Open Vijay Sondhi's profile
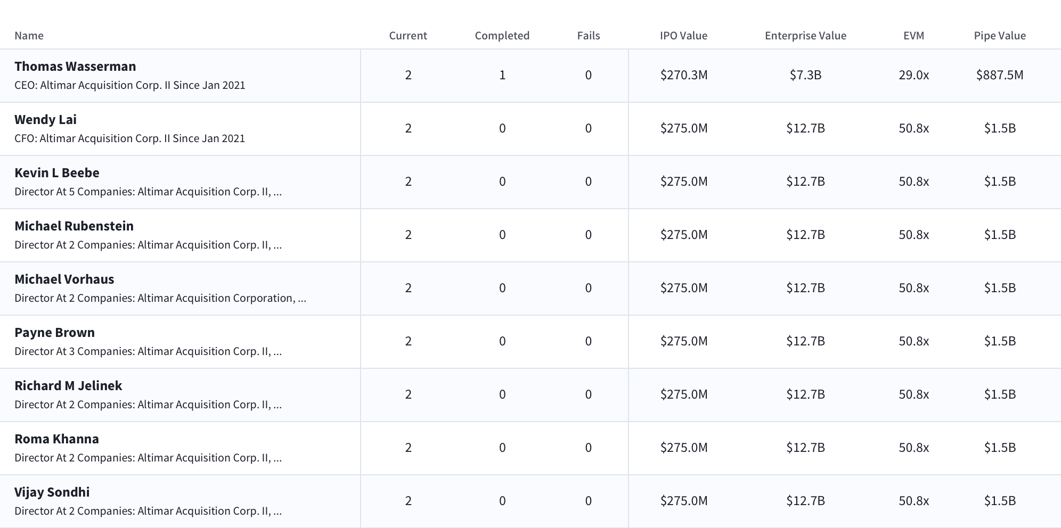This screenshot has height=528, width=1061. [x=52, y=492]
